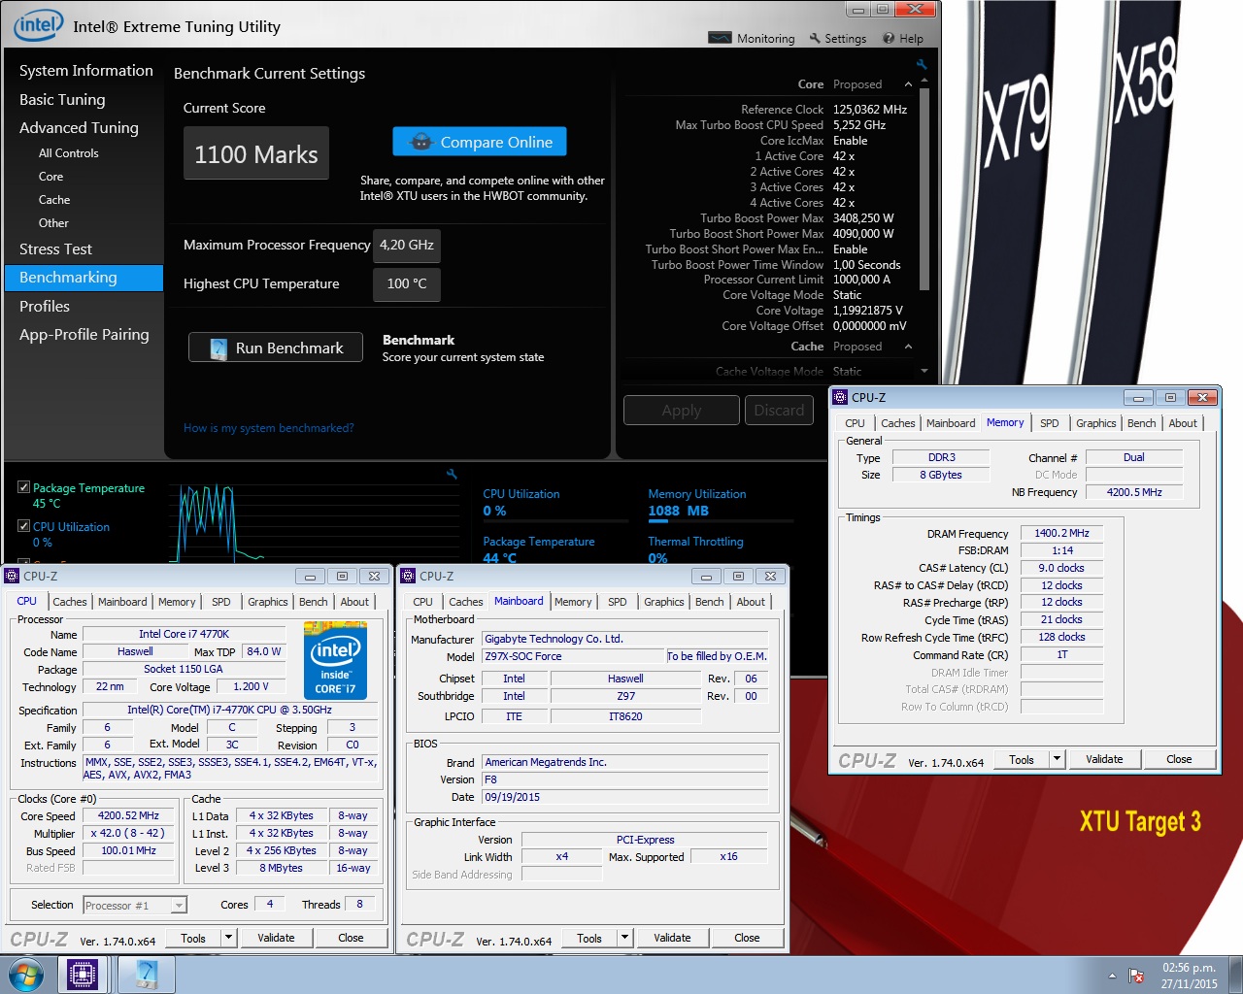
Task: Switch to SPD tab in Memory CPU-Z window
Action: [x=1049, y=423]
